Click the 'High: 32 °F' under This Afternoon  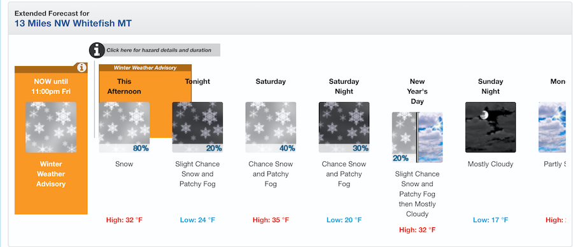124,220
